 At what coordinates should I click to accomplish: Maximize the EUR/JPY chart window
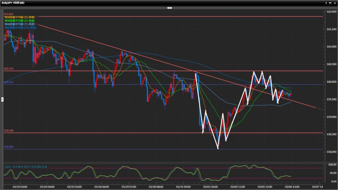pos(330,3)
